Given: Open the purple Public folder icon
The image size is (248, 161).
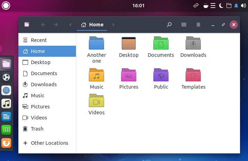Looking at the screenshot, I should pos(161,75).
